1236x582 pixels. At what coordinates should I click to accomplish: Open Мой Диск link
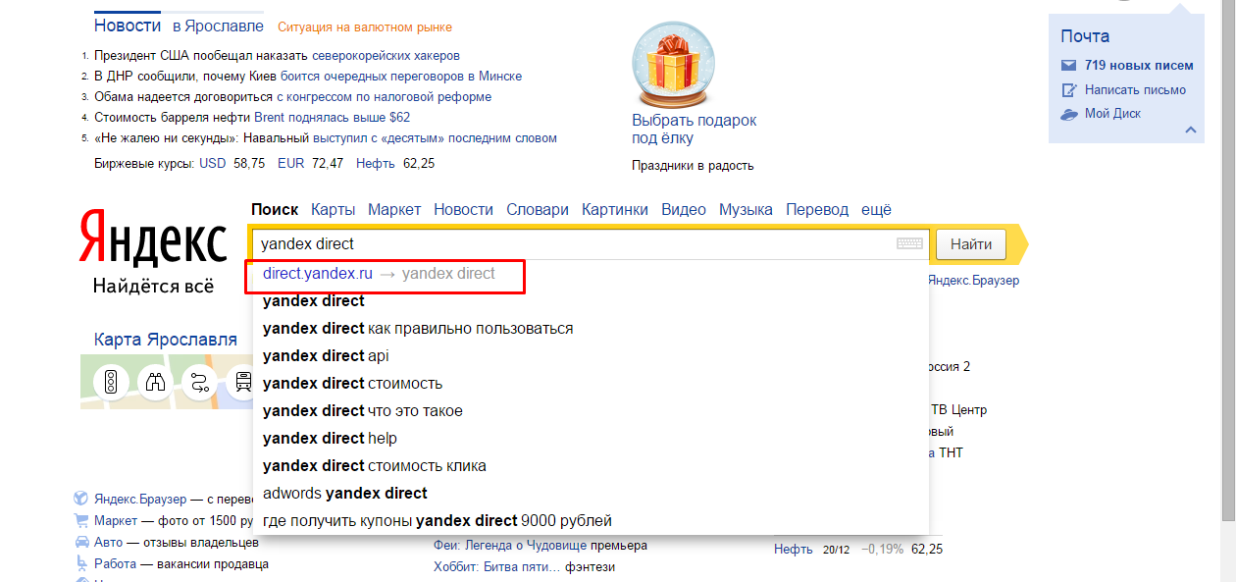(1112, 114)
